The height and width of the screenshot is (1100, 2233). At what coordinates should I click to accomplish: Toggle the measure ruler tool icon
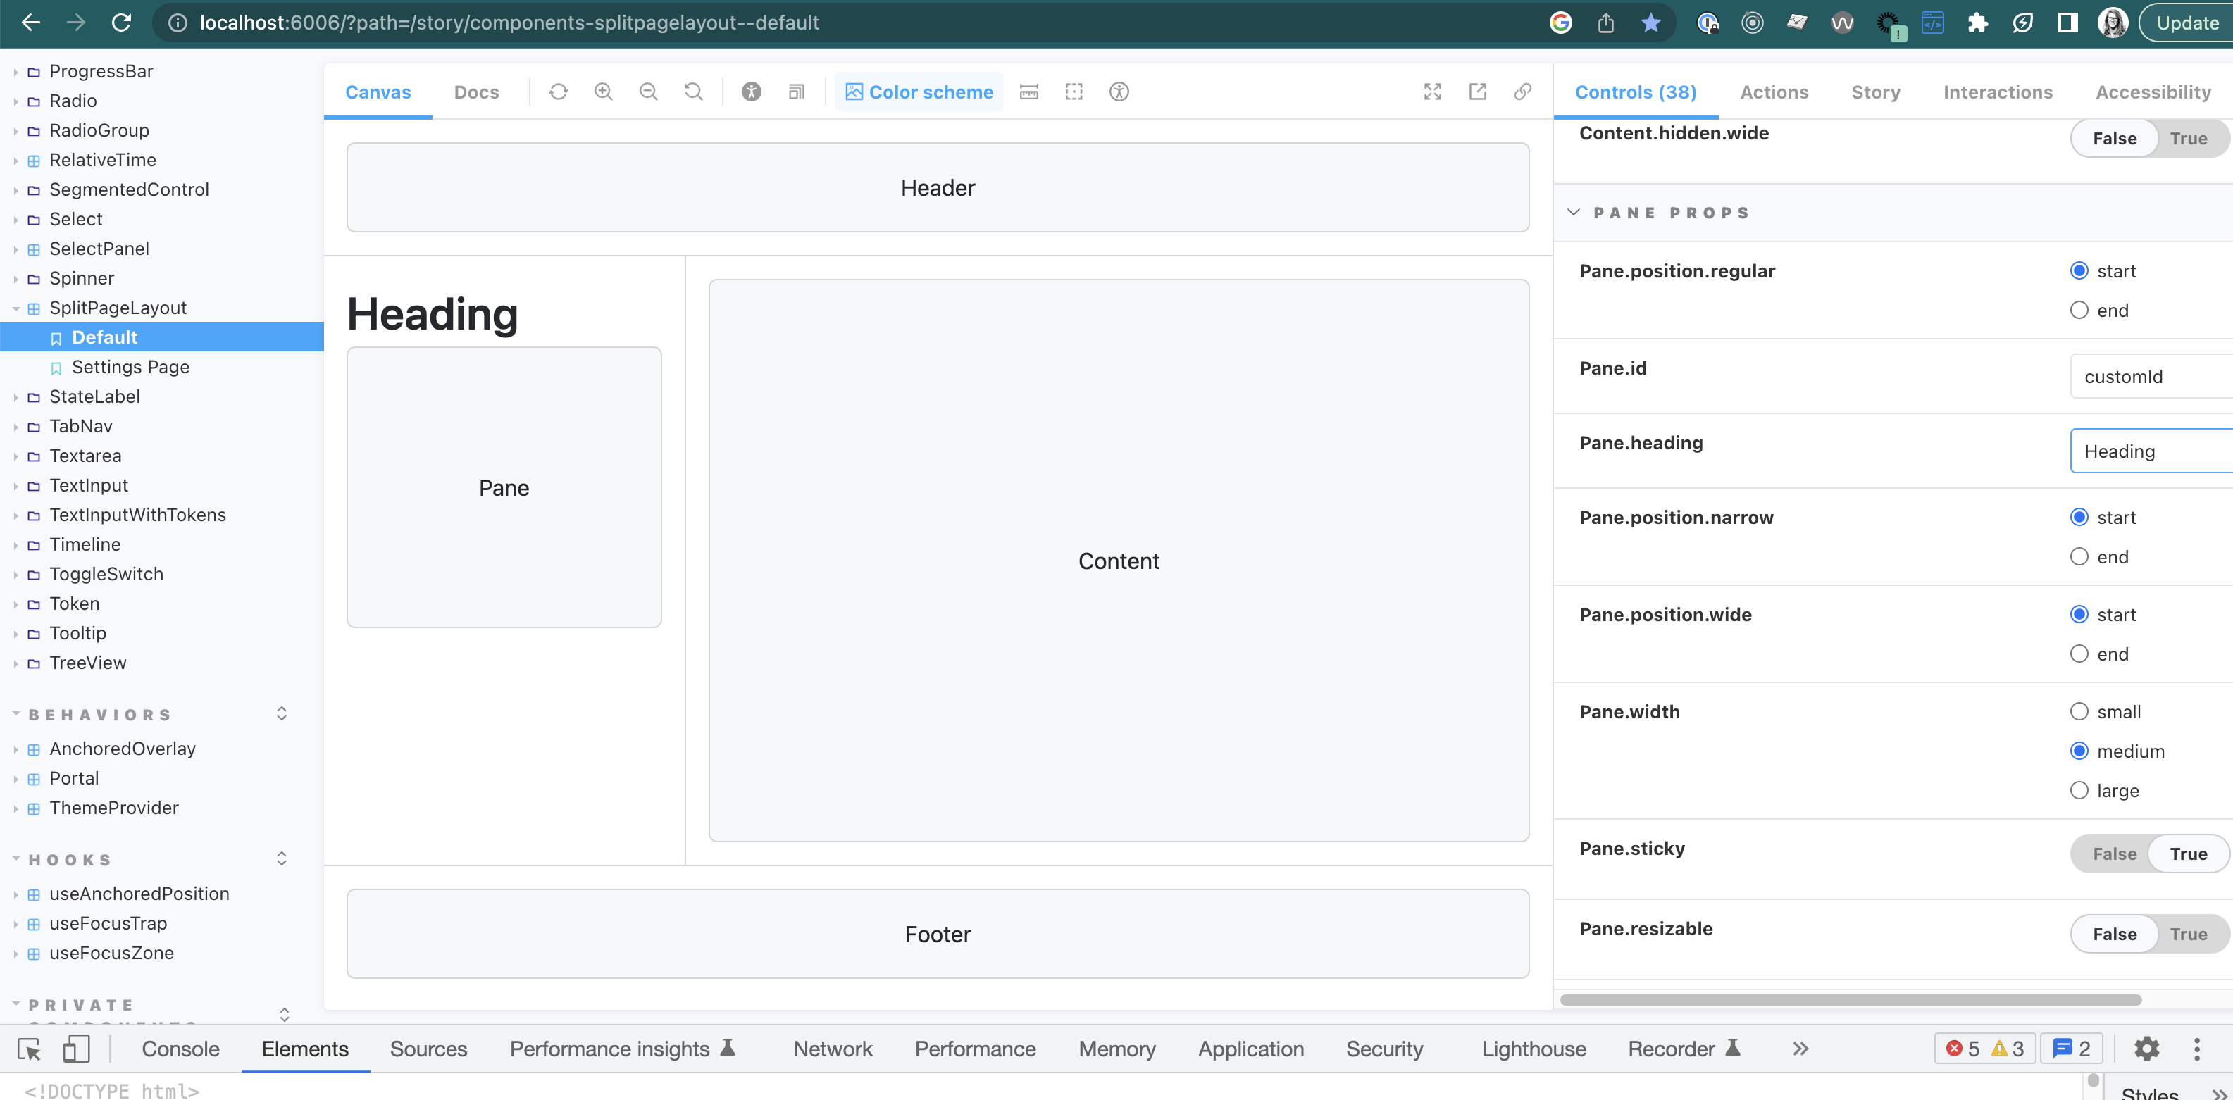click(1029, 92)
